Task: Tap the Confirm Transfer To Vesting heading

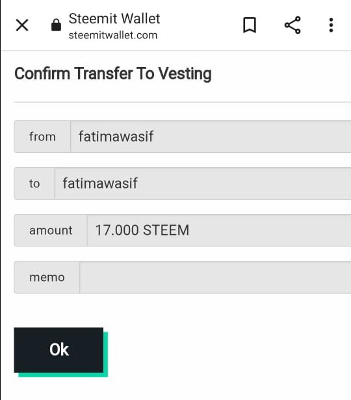Action: coord(113,73)
